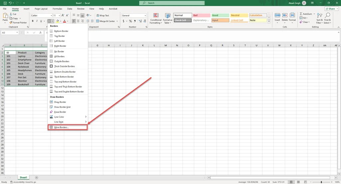Viewport: 341px width, 184px height.
Task: Apply the Check Cell style
Action: point(183,20)
